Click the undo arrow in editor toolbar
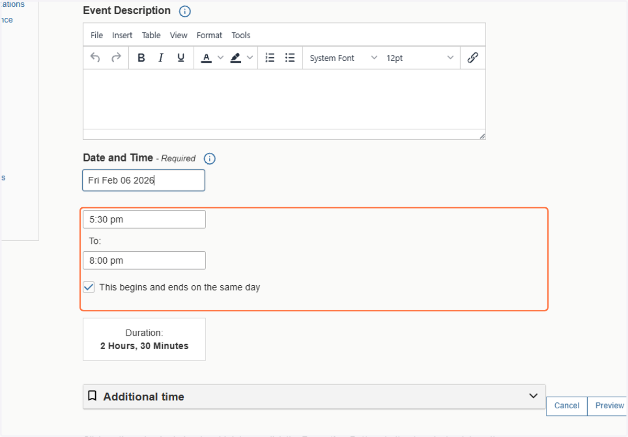 (x=95, y=58)
